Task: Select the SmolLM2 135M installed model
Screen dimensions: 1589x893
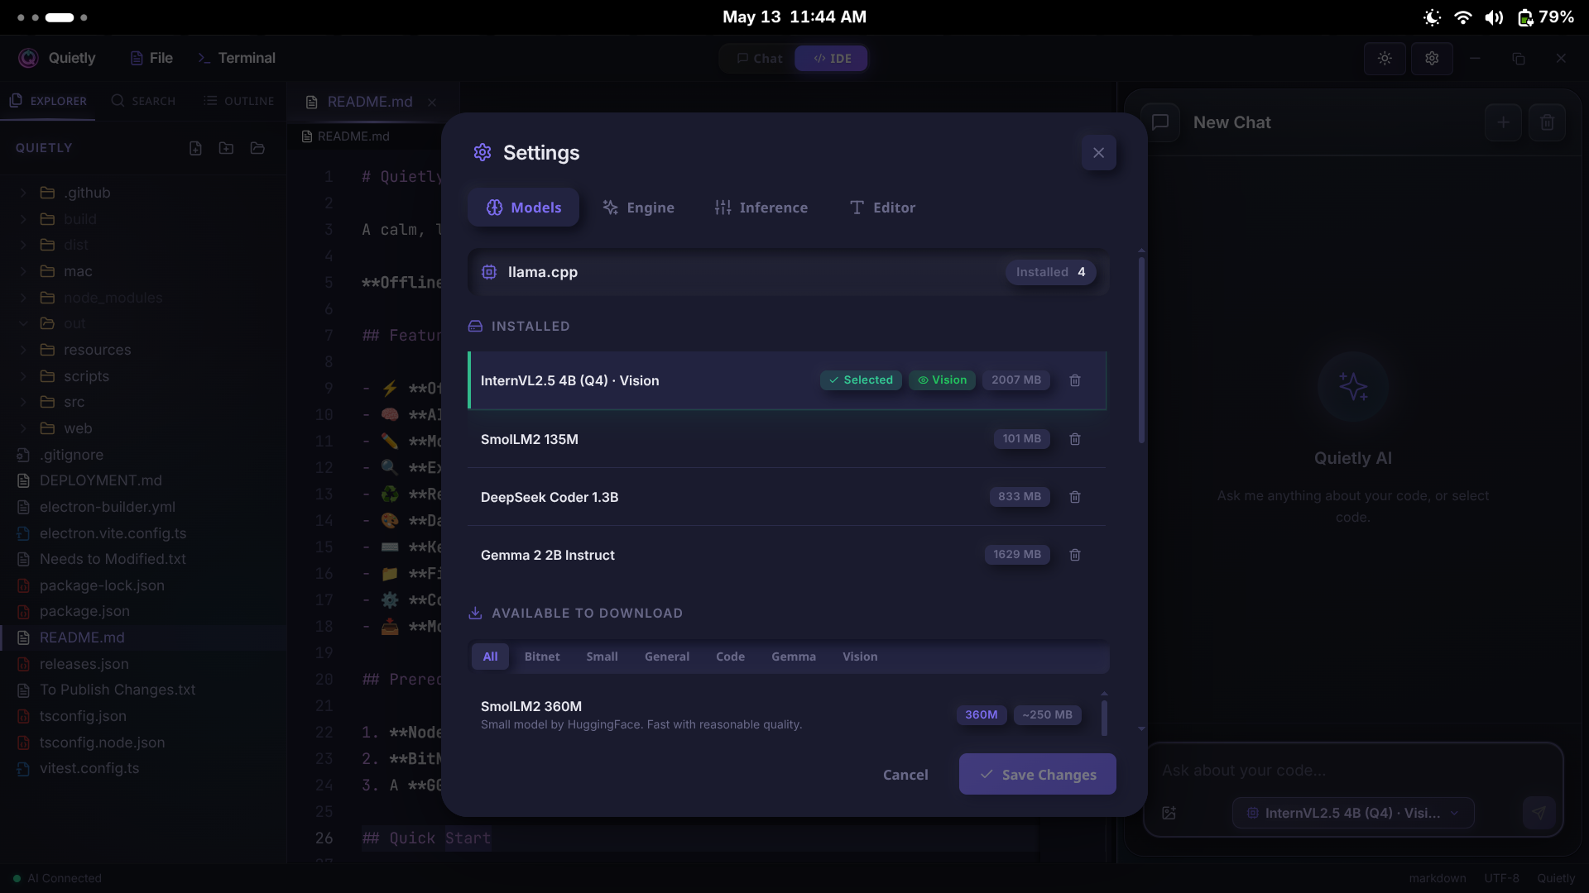Action: (x=787, y=439)
